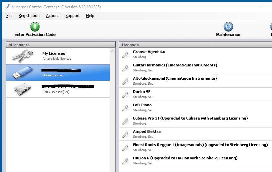Select the Cubase Pro 11 license name
Viewport: 272px width, 172px height.
pyautogui.click(x=190, y=118)
